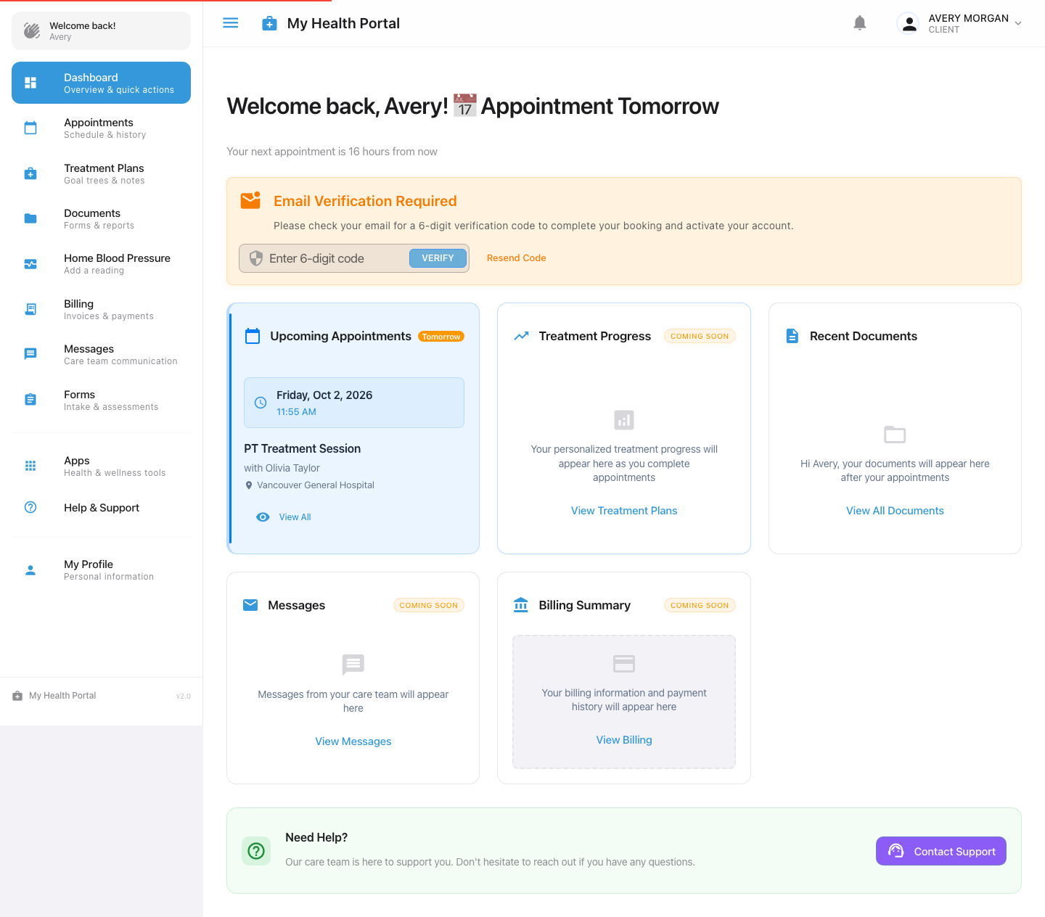This screenshot has width=1045, height=917.
Task: Click the My Profile person icon
Action: (x=30, y=570)
